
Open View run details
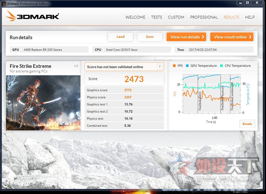(186, 37)
